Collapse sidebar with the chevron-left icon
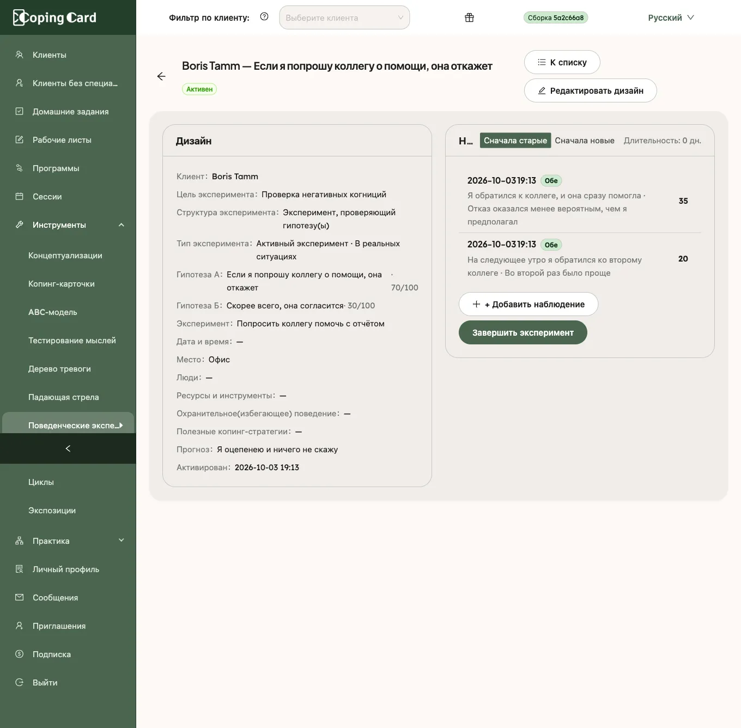Screen dimensions: 741x728 [68, 448]
